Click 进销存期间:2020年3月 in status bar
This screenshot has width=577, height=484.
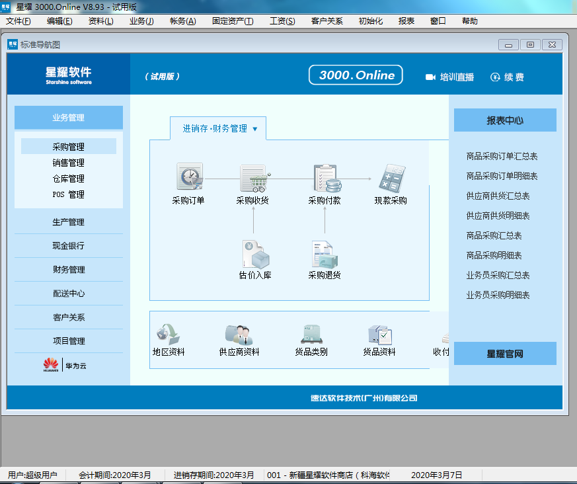pyautogui.click(x=213, y=475)
